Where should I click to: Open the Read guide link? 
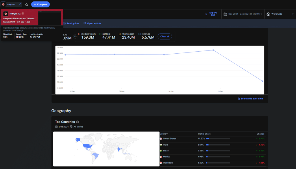point(73,23)
